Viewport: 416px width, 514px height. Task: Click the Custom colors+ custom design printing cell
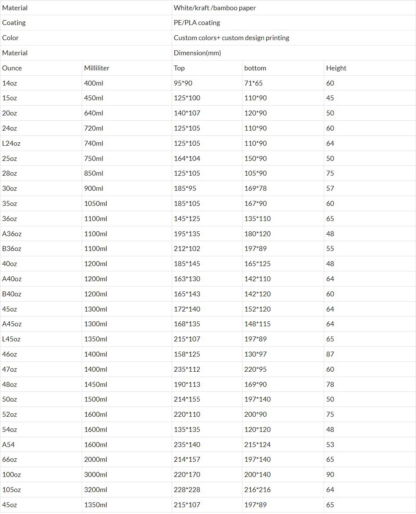click(231, 38)
